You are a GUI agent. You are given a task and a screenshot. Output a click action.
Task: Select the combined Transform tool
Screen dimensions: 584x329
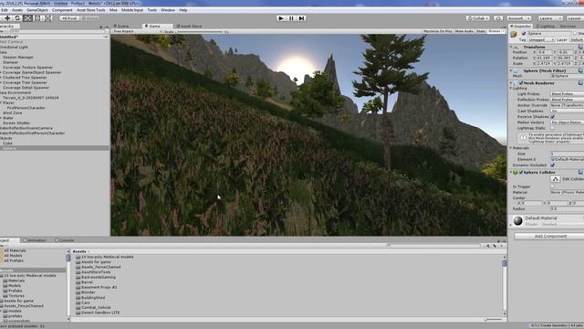coord(48,18)
